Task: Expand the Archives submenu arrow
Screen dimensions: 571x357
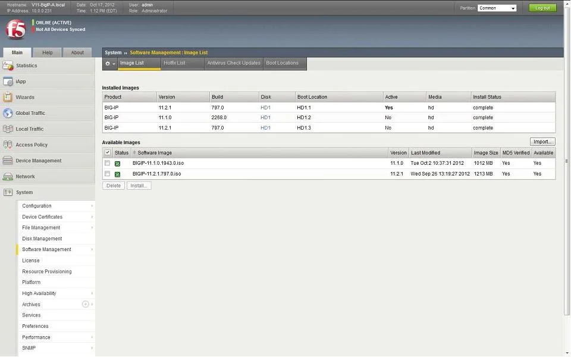Action: [x=92, y=304]
